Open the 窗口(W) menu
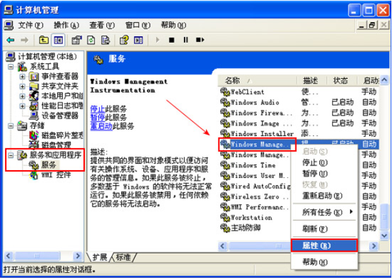Screen dimensions: 392x279 click(138, 25)
